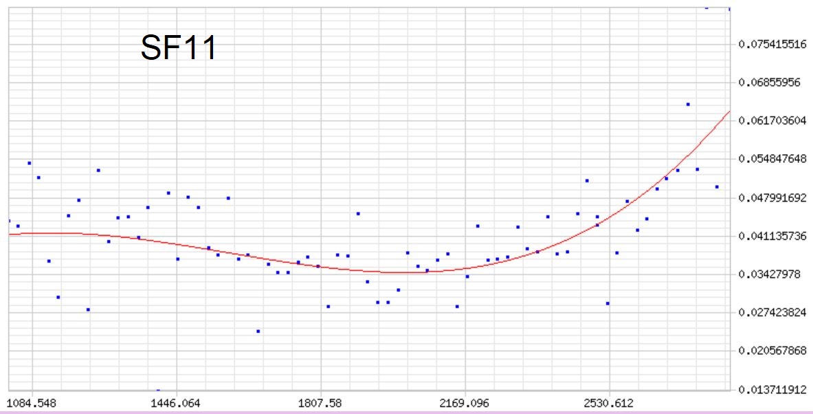Image resolution: width=813 pixels, height=414 pixels.
Task: Click the blue data point touching the x-axis
Action: coord(158,390)
